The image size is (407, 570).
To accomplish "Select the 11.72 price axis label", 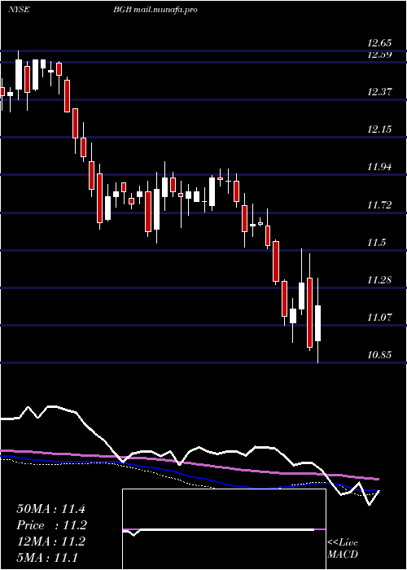I will 379,205.
